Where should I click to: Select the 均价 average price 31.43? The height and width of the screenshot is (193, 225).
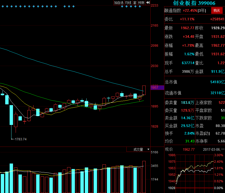(x=190, y=141)
